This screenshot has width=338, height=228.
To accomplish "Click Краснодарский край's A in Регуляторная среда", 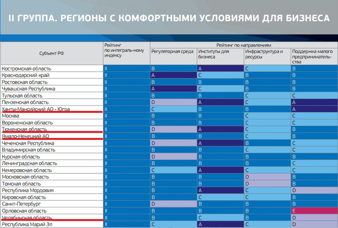I will 173,75.
